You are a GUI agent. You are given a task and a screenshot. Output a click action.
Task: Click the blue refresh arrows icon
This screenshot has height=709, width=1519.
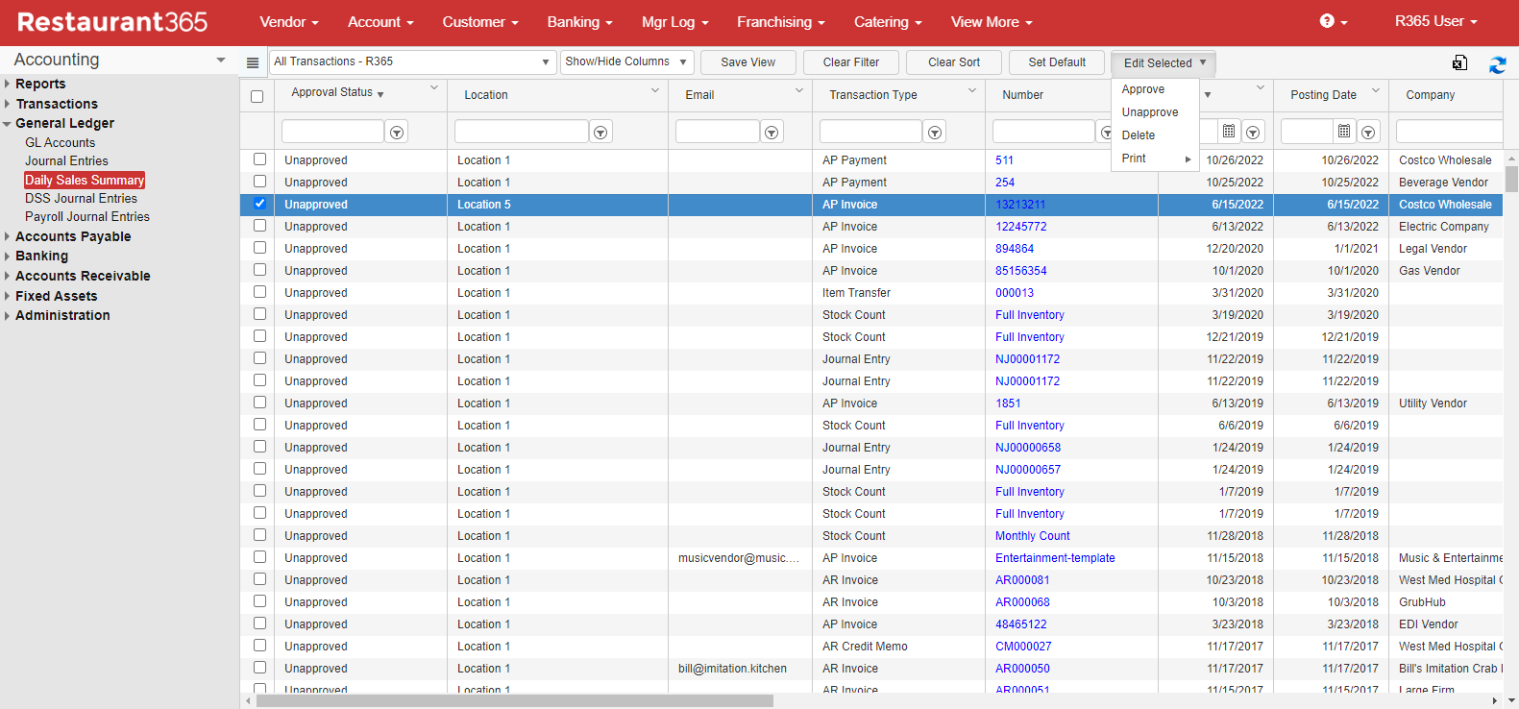click(1497, 64)
